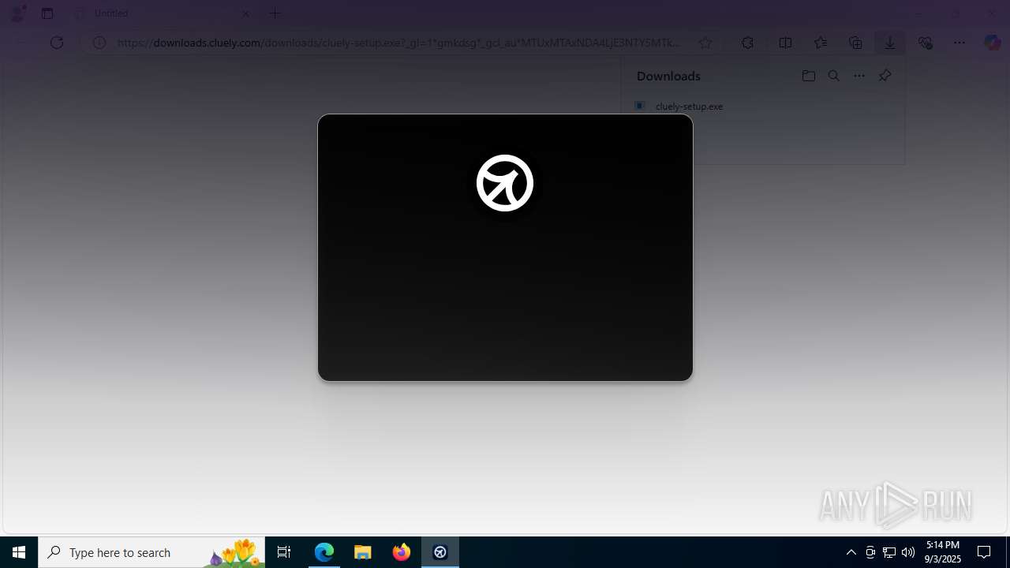This screenshot has height=568, width=1010.
Task: Open network status tray icon
Action: [x=889, y=552]
